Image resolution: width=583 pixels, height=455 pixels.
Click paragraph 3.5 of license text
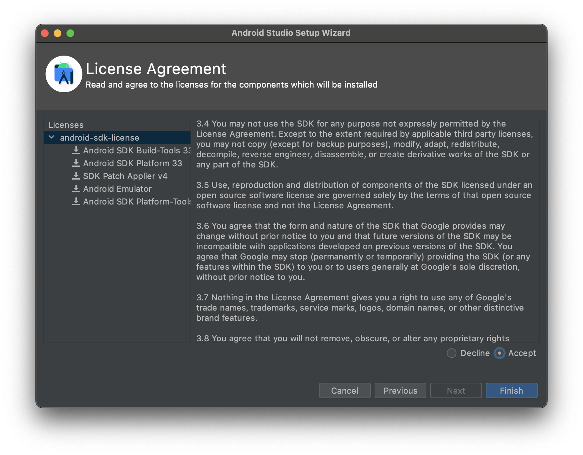point(364,195)
